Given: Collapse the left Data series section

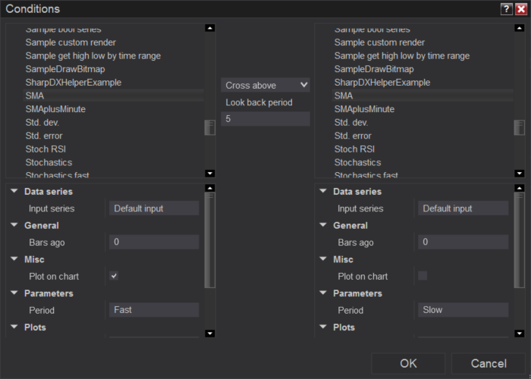Looking at the screenshot, I should (x=14, y=192).
